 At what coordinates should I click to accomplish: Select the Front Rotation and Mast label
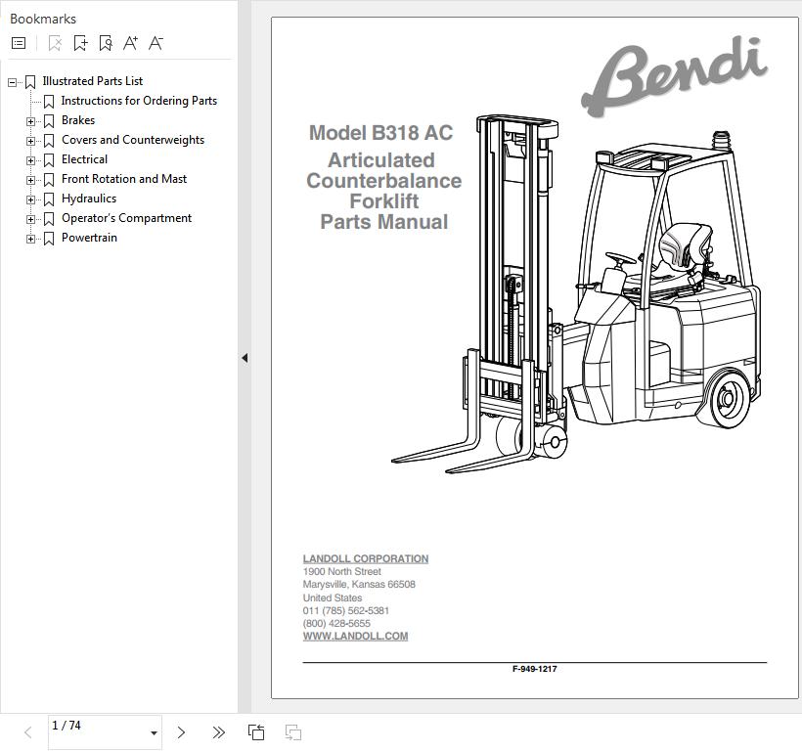124,179
